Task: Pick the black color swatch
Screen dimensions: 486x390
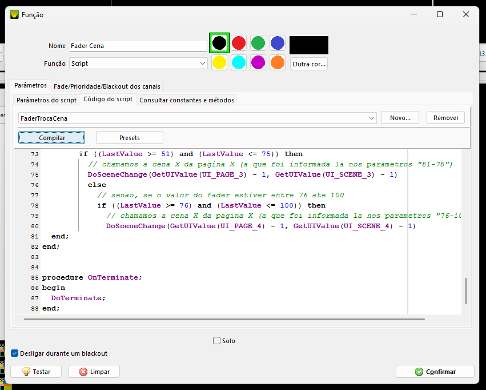Action: click(x=219, y=43)
